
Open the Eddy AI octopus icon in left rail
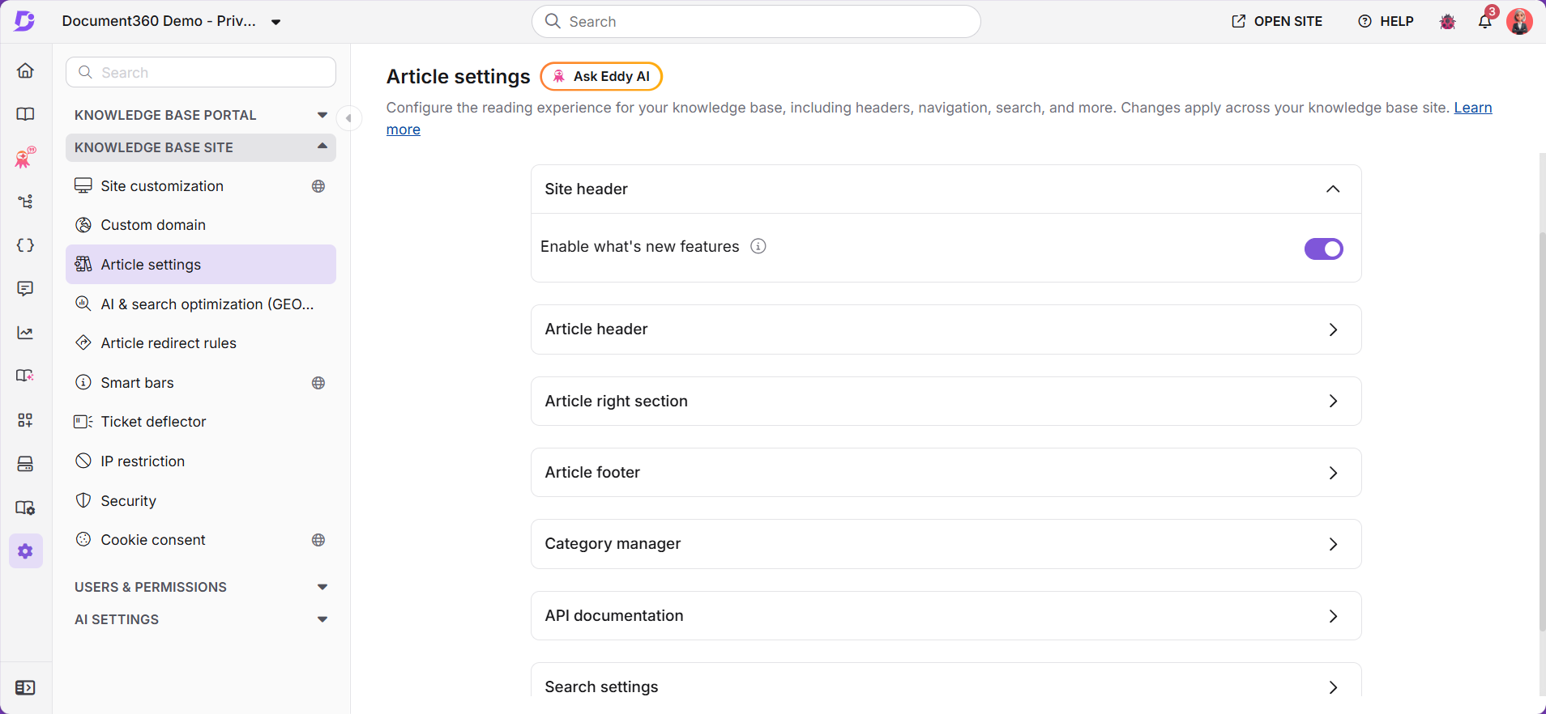25,157
